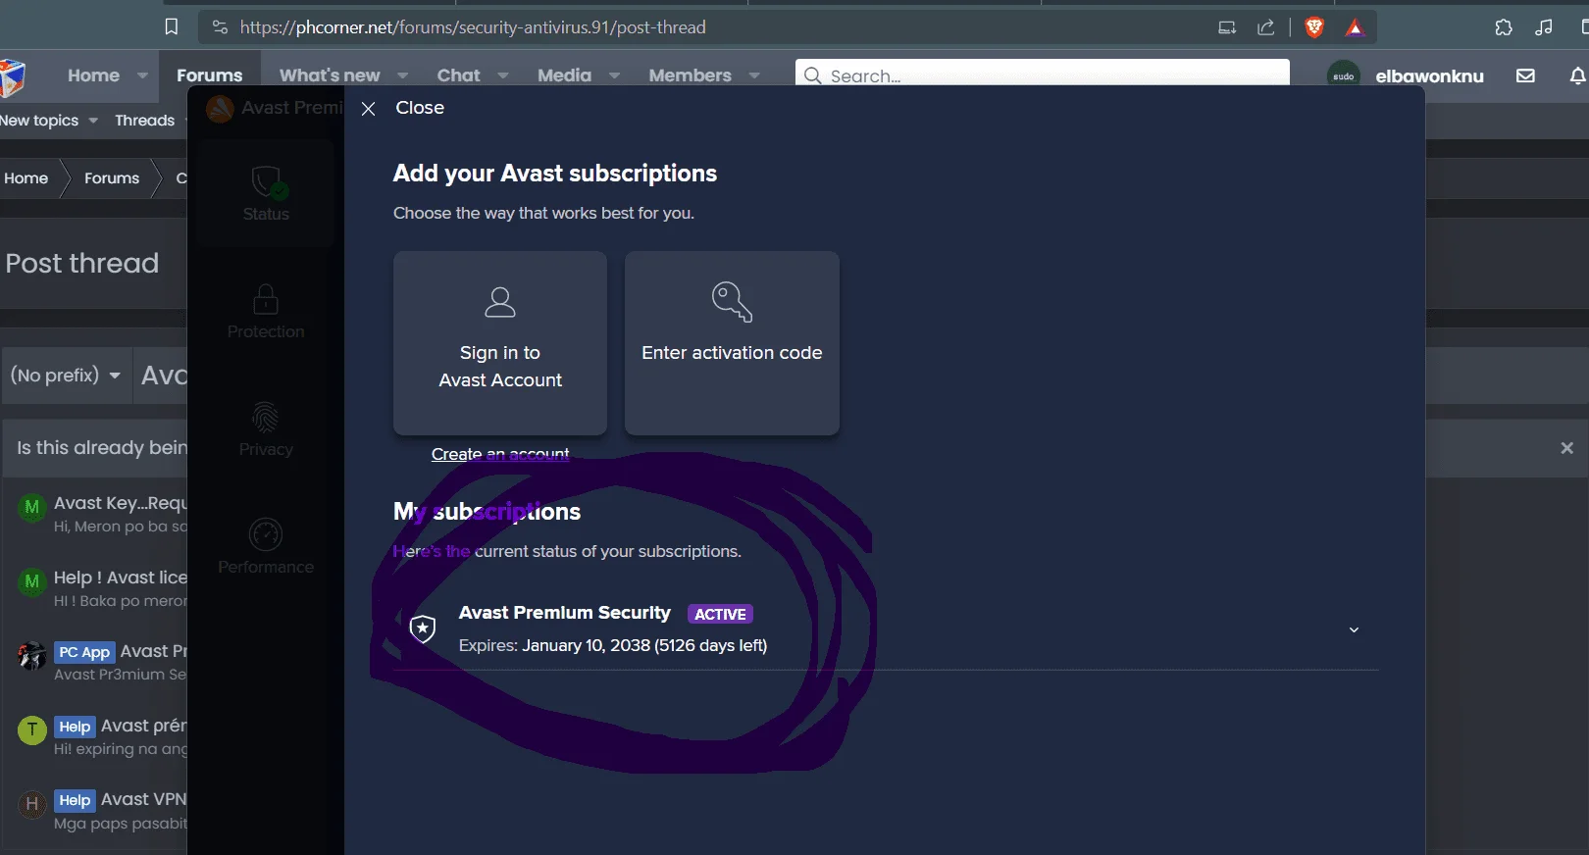Open site settings icon in address bar
Viewport: 1589px width, 855px height.
(x=220, y=27)
